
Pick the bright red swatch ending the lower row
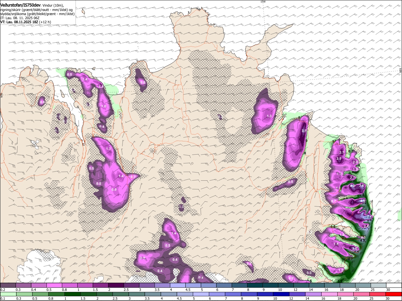tap(394, 294)
